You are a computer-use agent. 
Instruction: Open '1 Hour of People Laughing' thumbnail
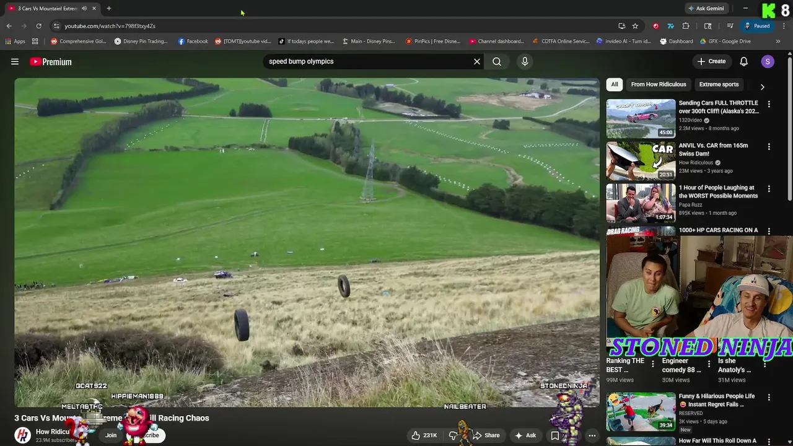tap(641, 203)
